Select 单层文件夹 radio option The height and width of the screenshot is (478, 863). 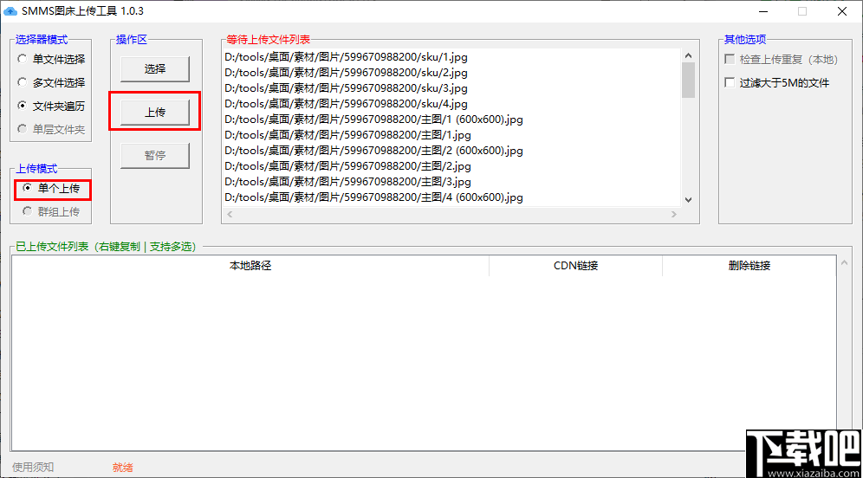[51, 129]
